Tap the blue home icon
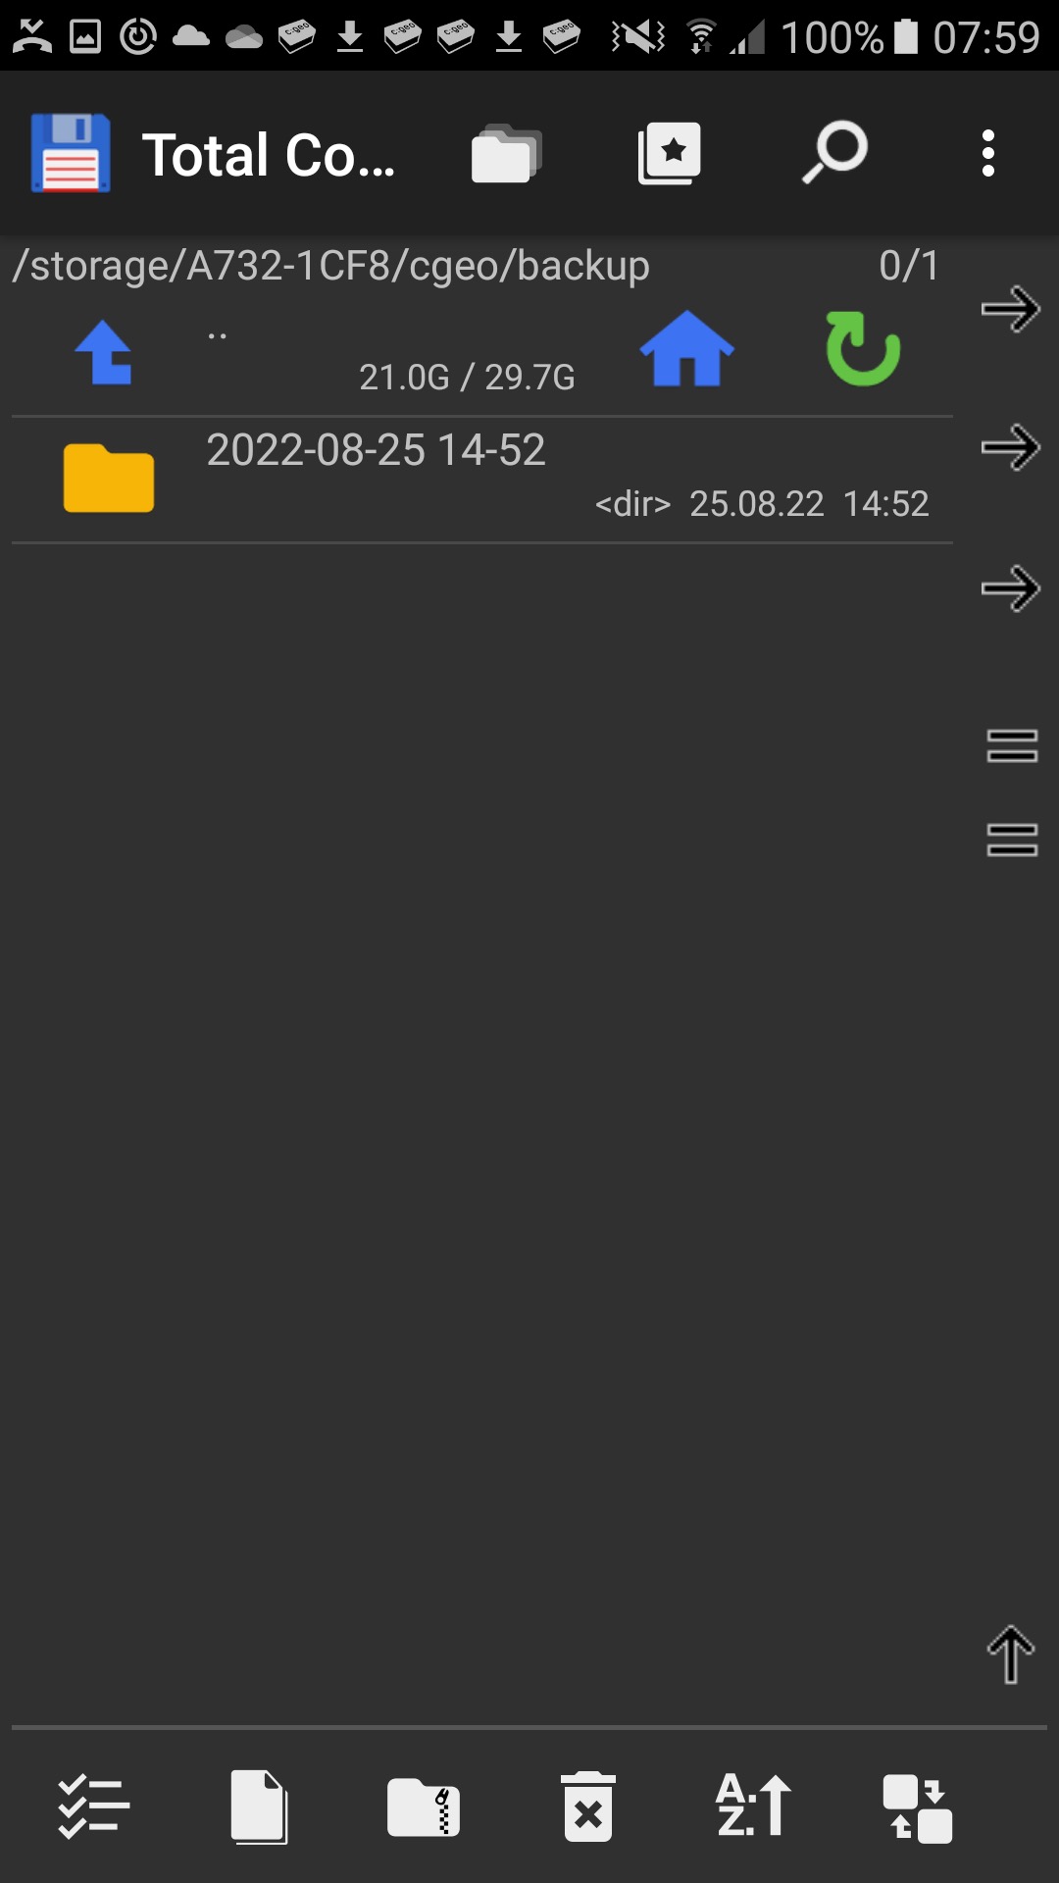 (686, 348)
